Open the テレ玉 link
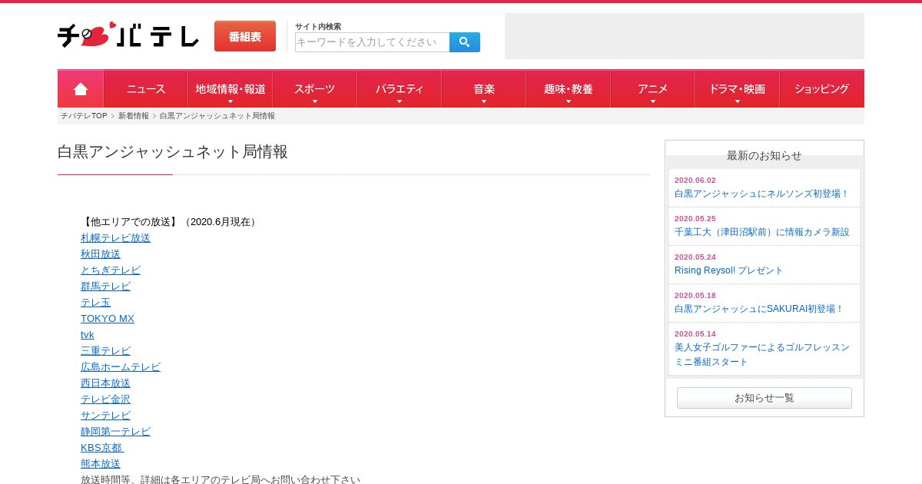 (x=95, y=303)
